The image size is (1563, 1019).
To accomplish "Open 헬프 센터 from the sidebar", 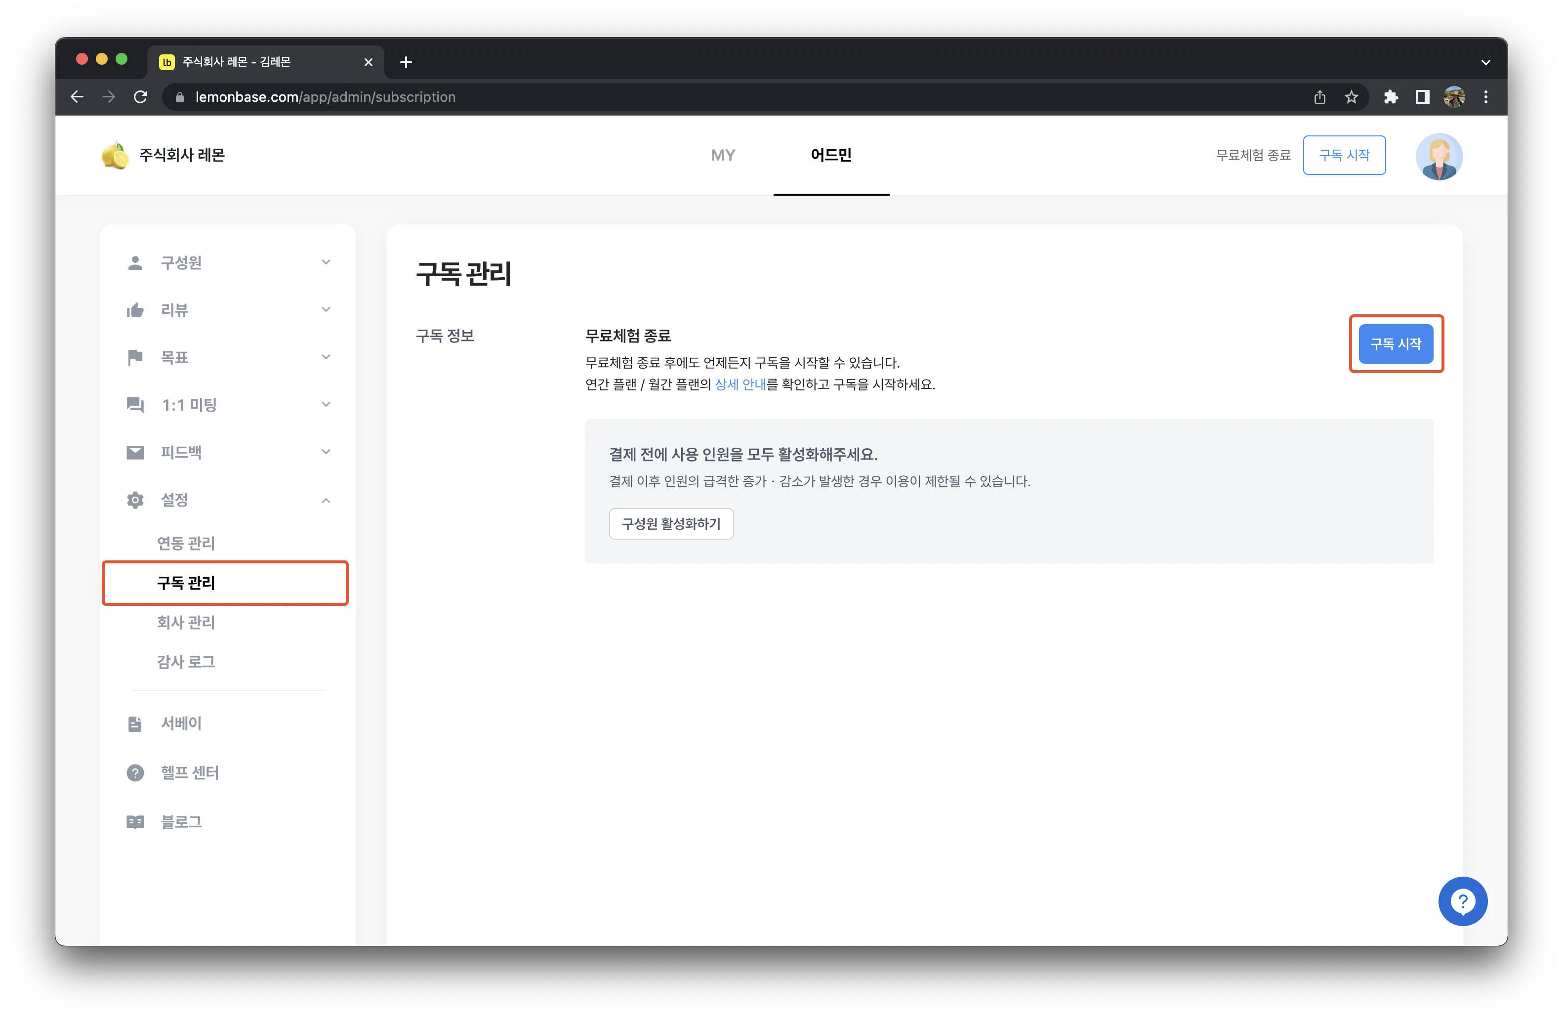I will pos(190,772).
